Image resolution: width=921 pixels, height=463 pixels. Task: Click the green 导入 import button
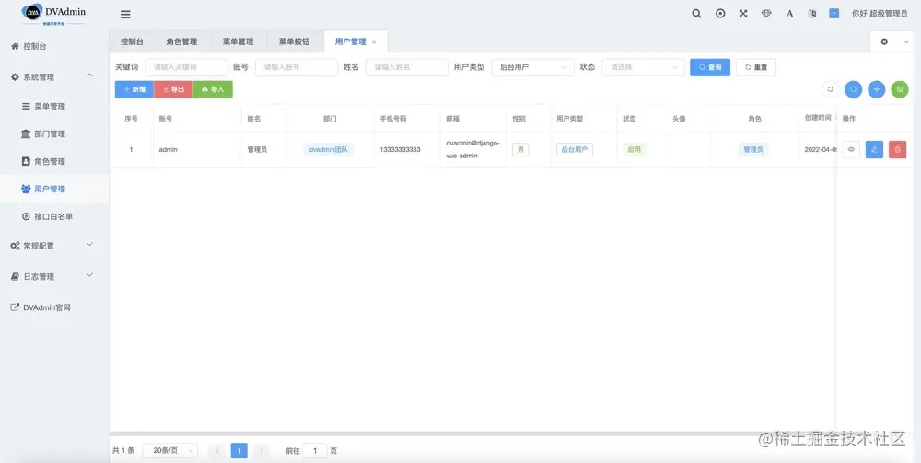(x=213, y=89)
